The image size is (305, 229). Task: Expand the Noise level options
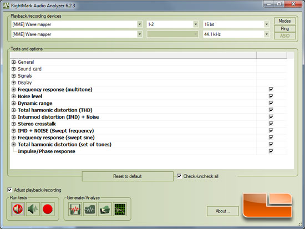point(13,96)
